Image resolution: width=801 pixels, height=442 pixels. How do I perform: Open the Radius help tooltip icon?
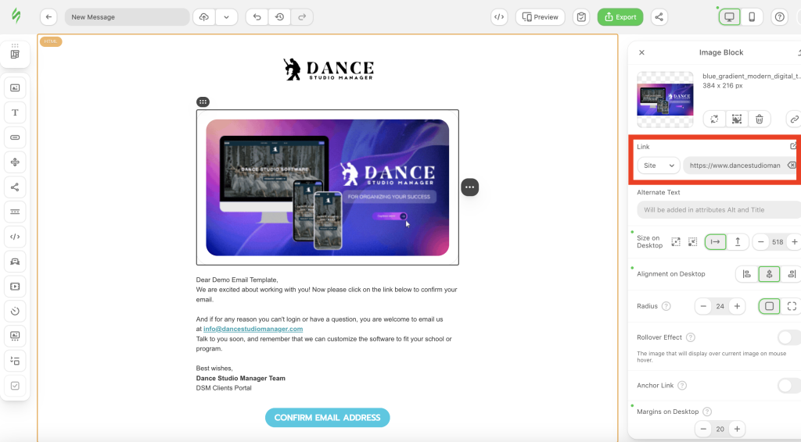666,306
